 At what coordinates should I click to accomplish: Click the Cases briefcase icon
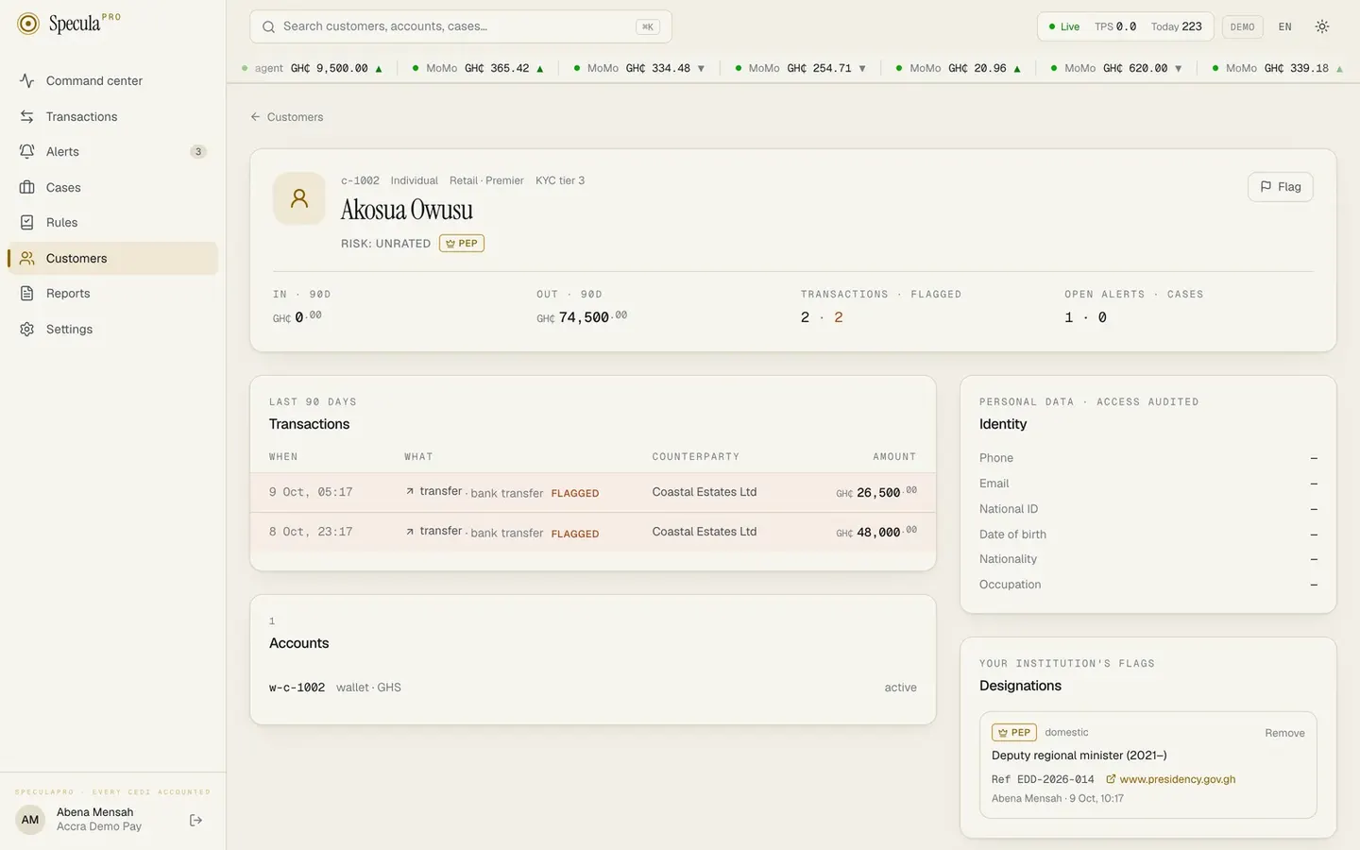pyautogui.click(x=27, y=187)
